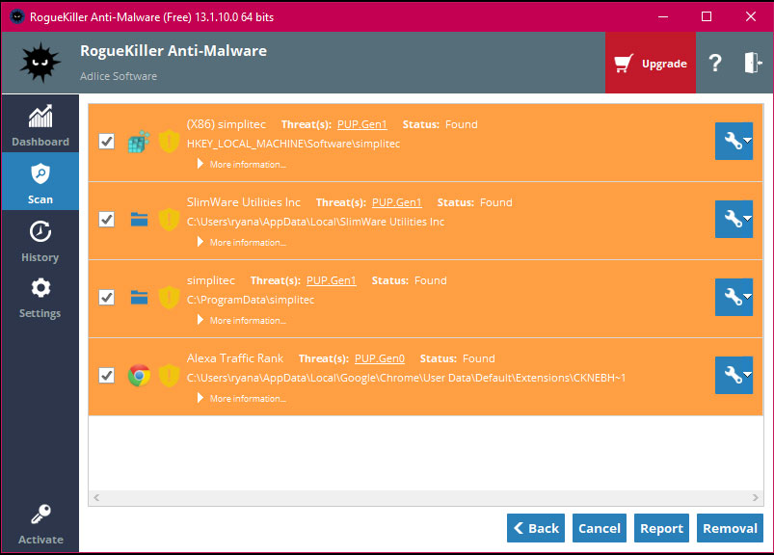Image resolution: width=774 pixels, height=555 pixels.
Task: Expand More information for SlimWare Utilities Inc
Action: click(242, 242)
